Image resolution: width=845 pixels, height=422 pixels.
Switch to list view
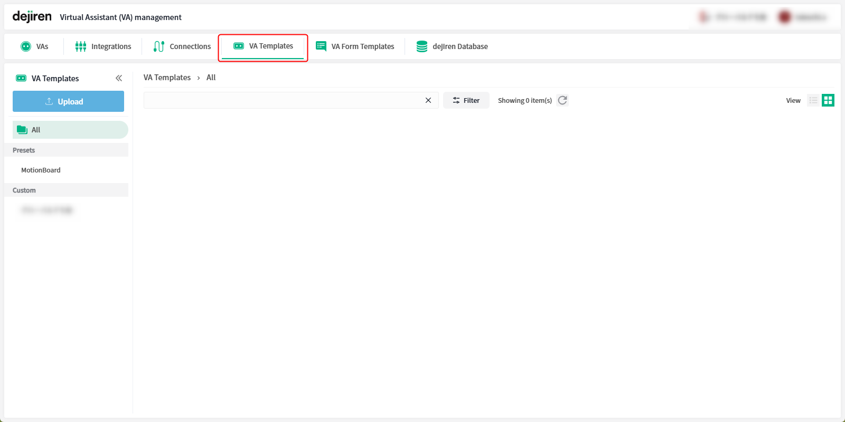click(813, 100)
